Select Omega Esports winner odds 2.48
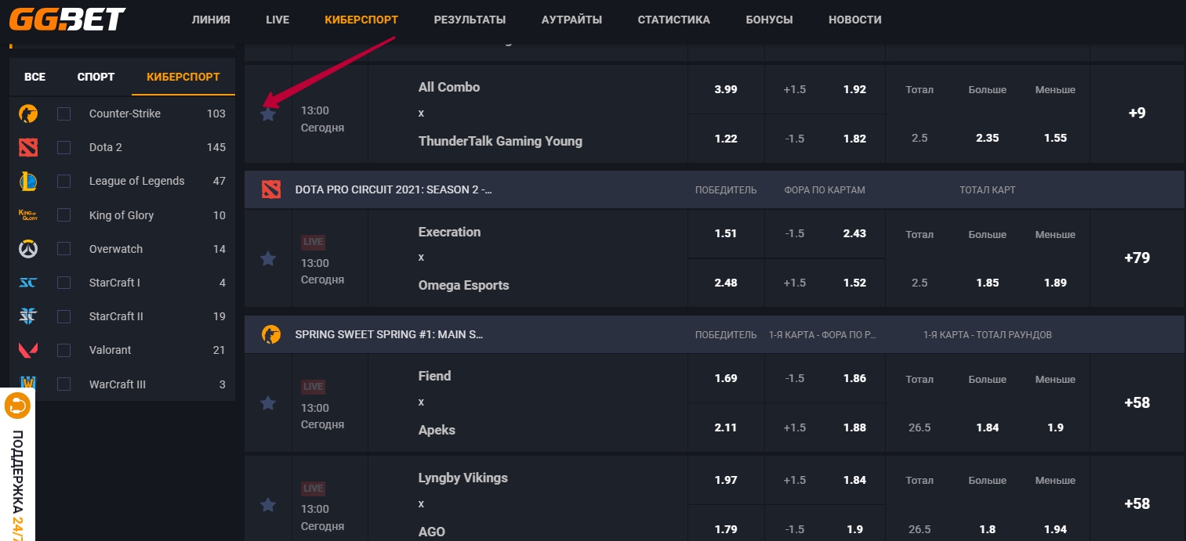The width and height of the screenshot is (1186, 541). [725, 283]
